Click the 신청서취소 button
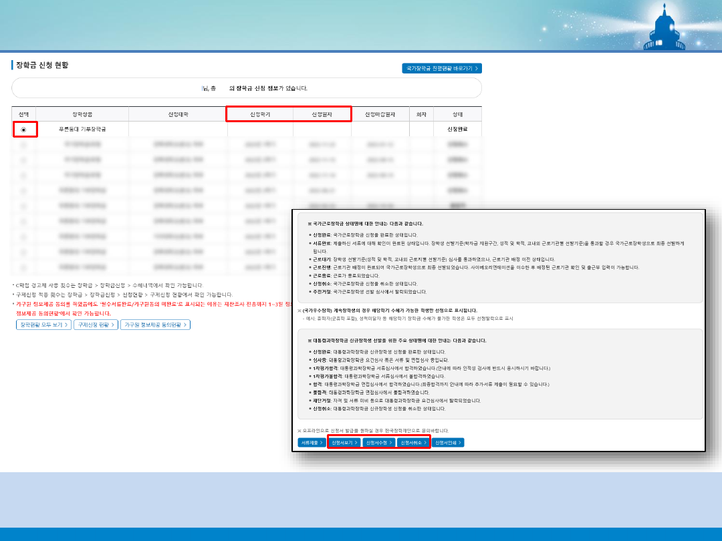The image size is (722, 541). click(413, 442)
